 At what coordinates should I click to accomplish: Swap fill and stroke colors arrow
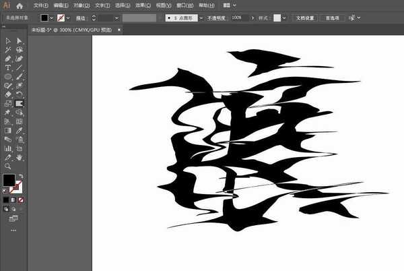coord(21,176)
